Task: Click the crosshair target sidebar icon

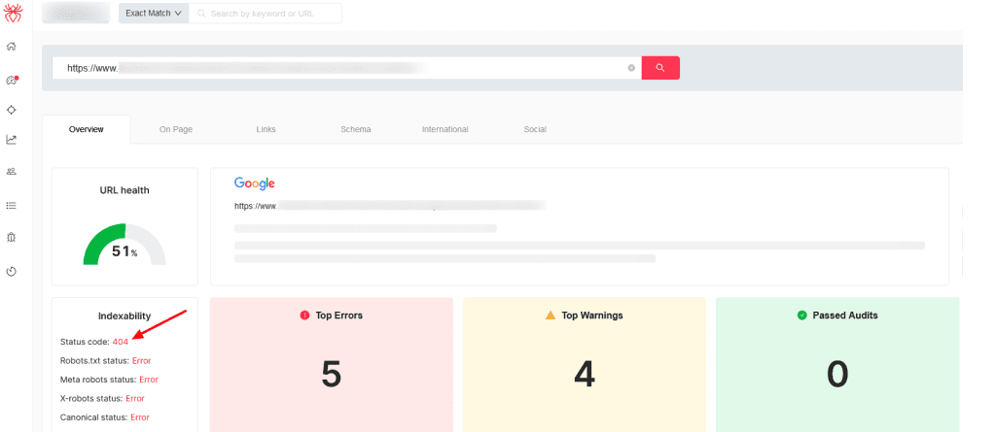Action: pos(11,110)
